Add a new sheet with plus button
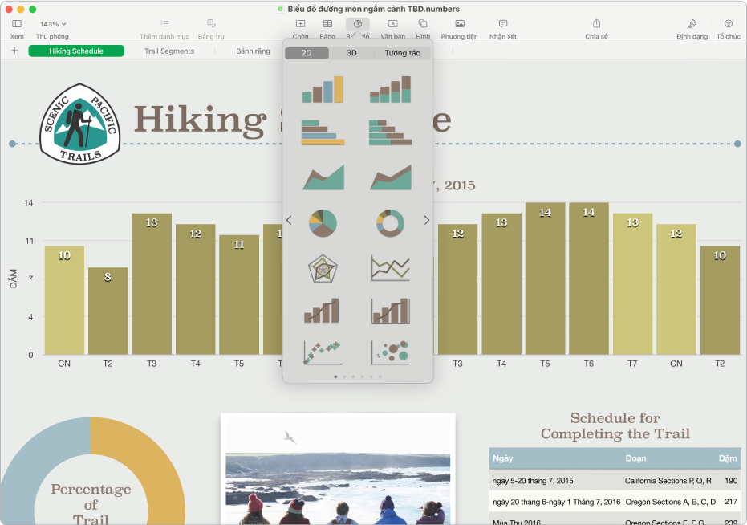 click(14, 51)
